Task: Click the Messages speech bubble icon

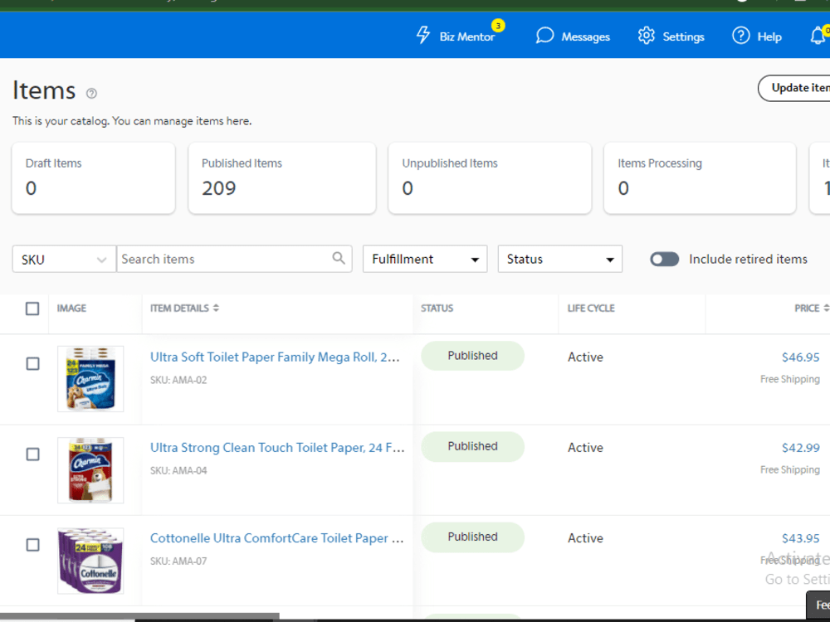Action: pos(544,36)
